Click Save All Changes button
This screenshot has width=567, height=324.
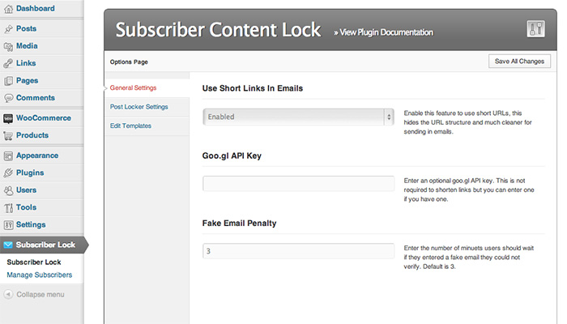(x=520, y=61)
